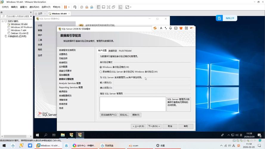Image resolution: width=265 pixels, height=149 pixels.
Task: Open the guest Windows Start menu
Action: click(37, 135)
